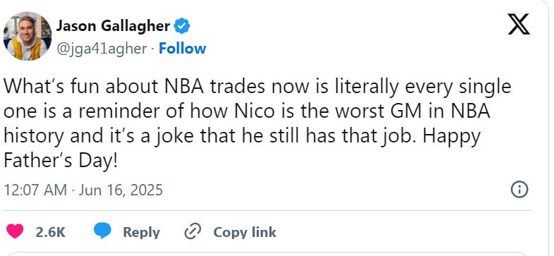Open the Jason Gallagher display name
Image resolution: width=554 pixels, height=256 pixels.
(113, 26)
